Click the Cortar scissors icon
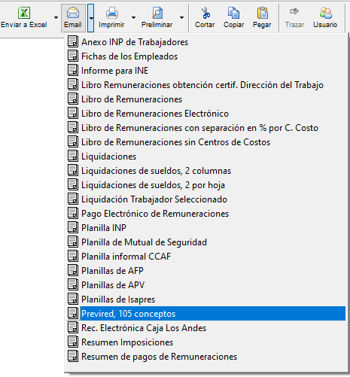This screenshot has width=350, height=377. point(205,13)
